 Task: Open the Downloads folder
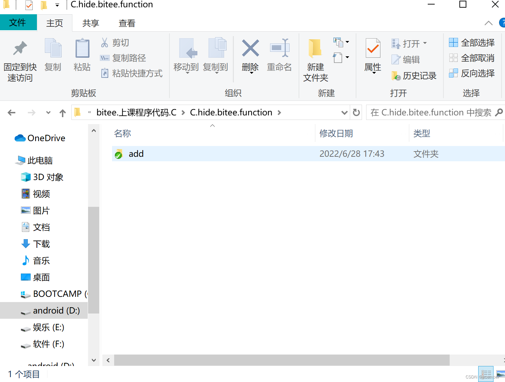(x=36, y=244)
